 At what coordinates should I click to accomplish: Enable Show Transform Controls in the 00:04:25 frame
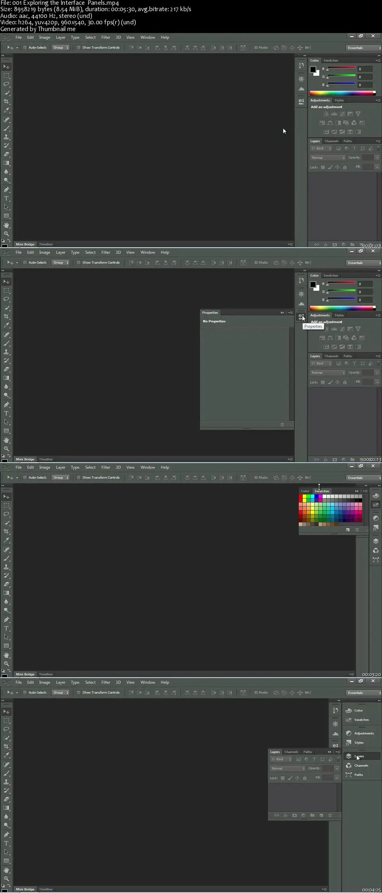point(78,692)
